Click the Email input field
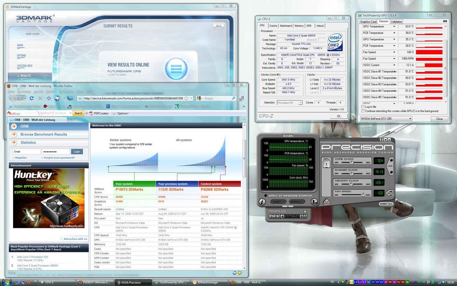457x286 pixels. [27, 151]
